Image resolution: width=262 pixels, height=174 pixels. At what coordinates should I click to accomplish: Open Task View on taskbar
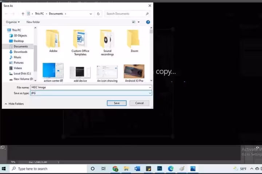point(104,169)
